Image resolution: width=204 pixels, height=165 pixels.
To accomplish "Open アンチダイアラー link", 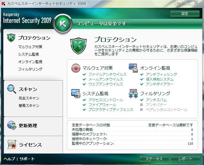I will (160, 84).
